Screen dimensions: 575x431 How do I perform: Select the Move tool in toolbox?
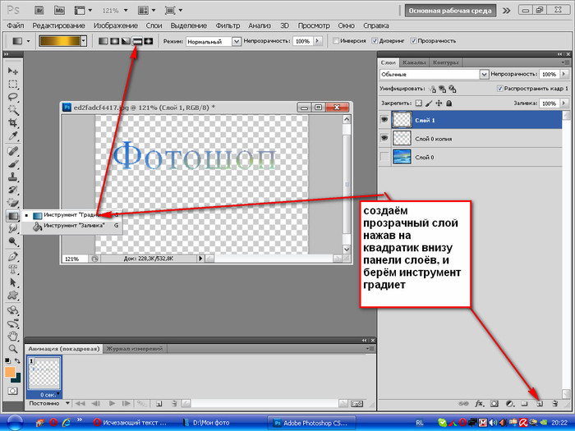(x=13, y=71)
